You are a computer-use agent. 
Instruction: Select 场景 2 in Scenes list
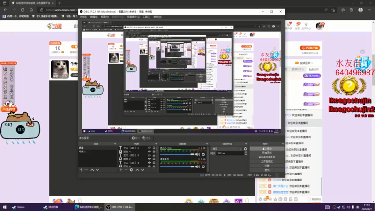tap(97, 151)
